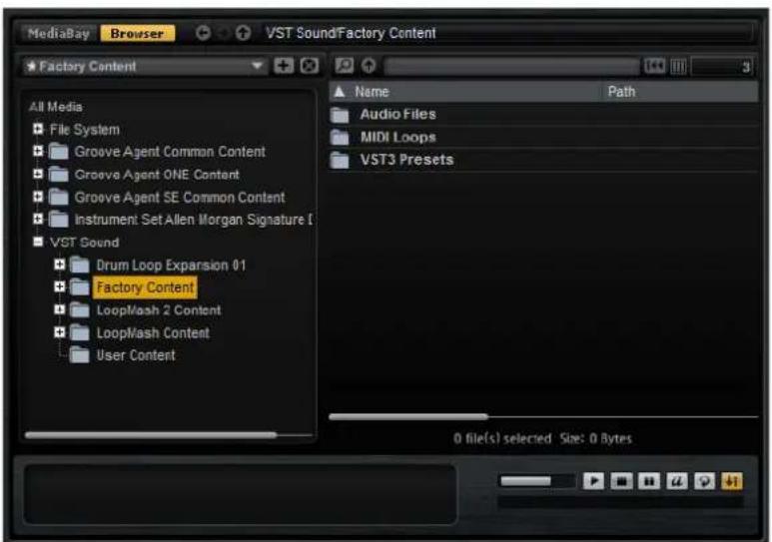Click the result count field showing 3
The height and width of the screenshot is (542, 772).
[723, 66]
